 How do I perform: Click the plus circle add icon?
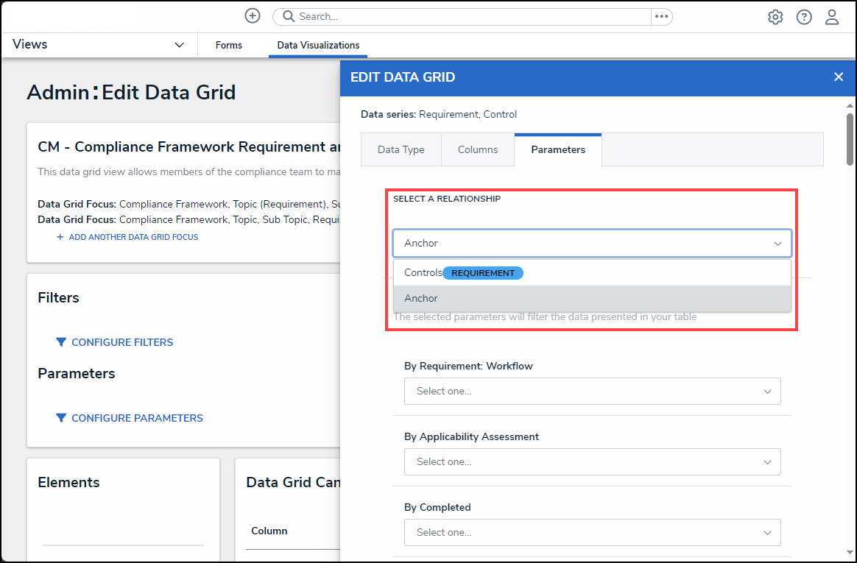point(253,16)
